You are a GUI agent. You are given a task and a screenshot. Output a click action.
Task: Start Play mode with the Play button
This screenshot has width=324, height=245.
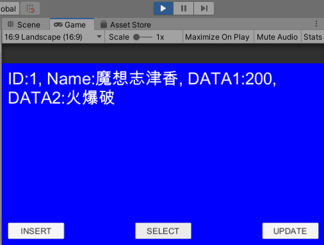tap(163, 8)
